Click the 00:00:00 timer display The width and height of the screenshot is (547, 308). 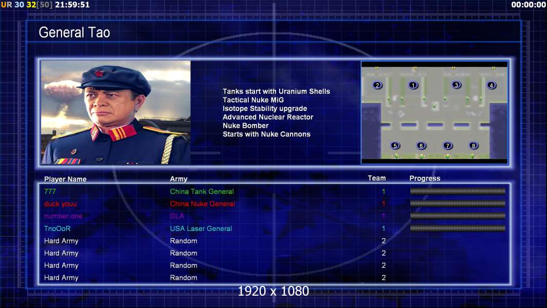pyautogui.click(x=528, y=5)
